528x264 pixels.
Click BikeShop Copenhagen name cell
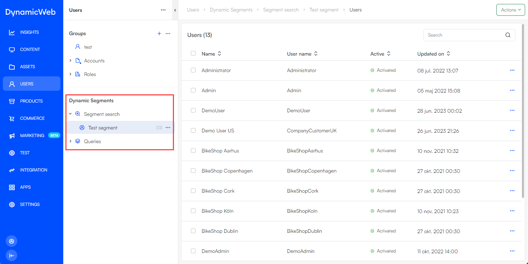[227, 171]
